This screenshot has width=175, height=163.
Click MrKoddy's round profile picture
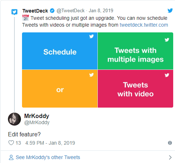click(14, 119)
